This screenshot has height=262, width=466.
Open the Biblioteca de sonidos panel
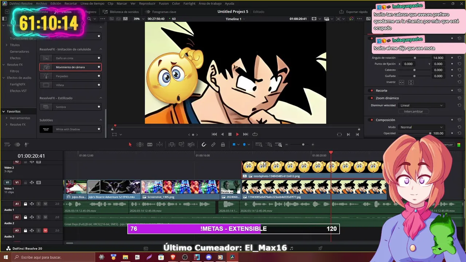point(121,12)
